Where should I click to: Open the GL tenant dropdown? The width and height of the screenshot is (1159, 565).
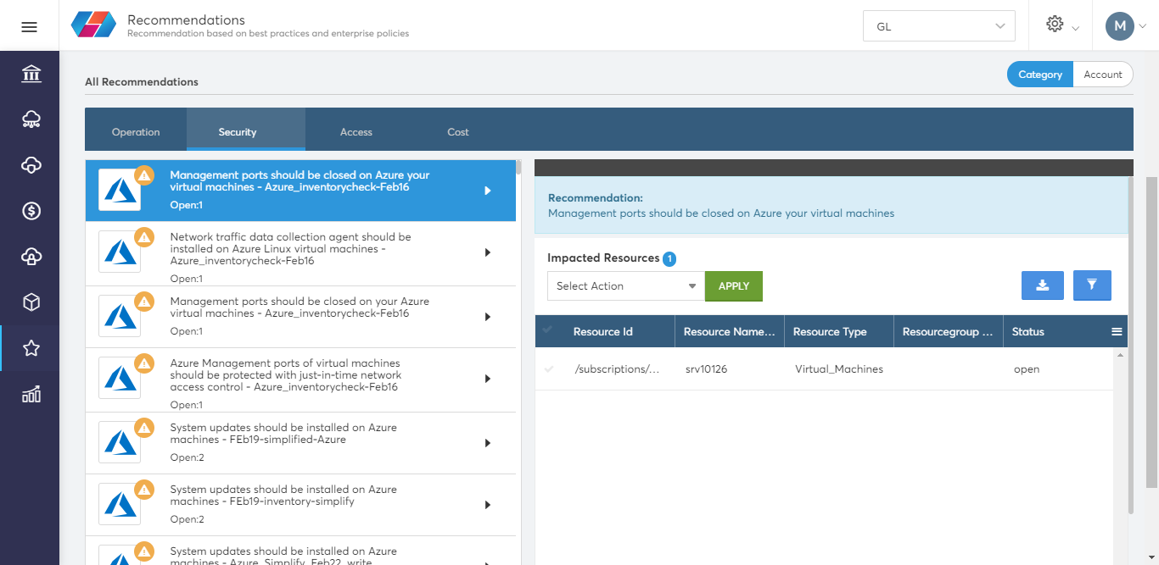(x=939, y=26)
